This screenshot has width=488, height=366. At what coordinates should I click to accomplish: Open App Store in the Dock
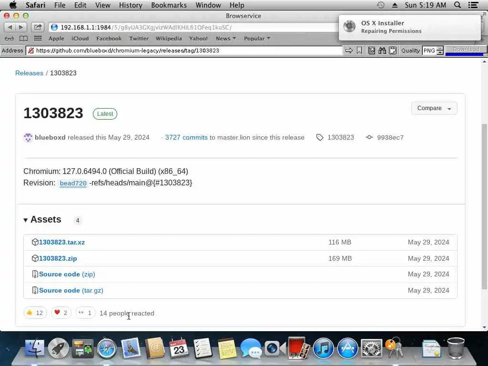pos(347,348)
